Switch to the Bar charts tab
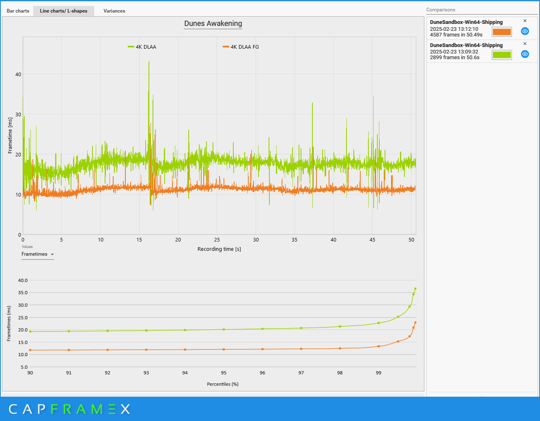 tap(17, 11)
